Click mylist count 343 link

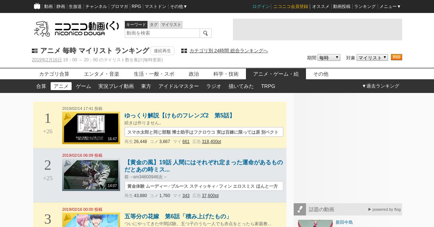coord(186,196)
